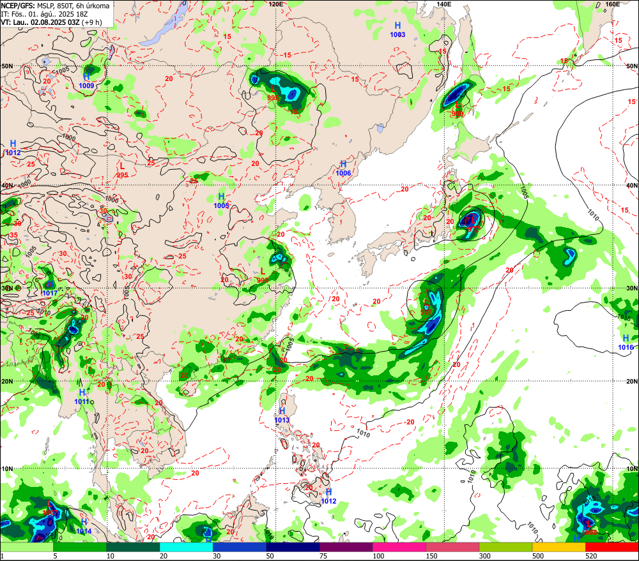639x561 pixels.
Task: Click the typhoon low center east of Japan
Action: (x=473, y=225)
